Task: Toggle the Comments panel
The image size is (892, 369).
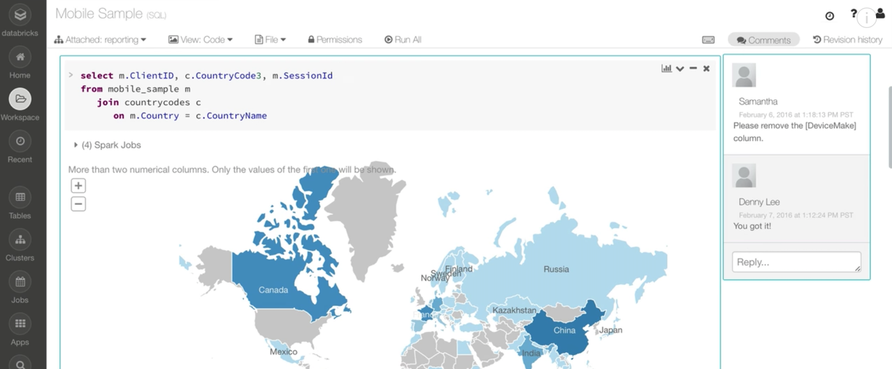Action: (x=763, y=39)
